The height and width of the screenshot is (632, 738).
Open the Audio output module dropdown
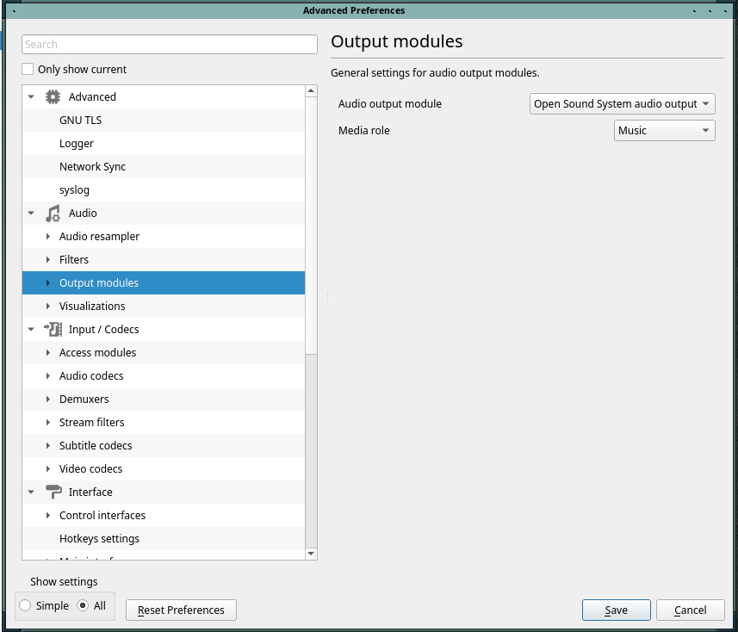(x=622, y=104)
